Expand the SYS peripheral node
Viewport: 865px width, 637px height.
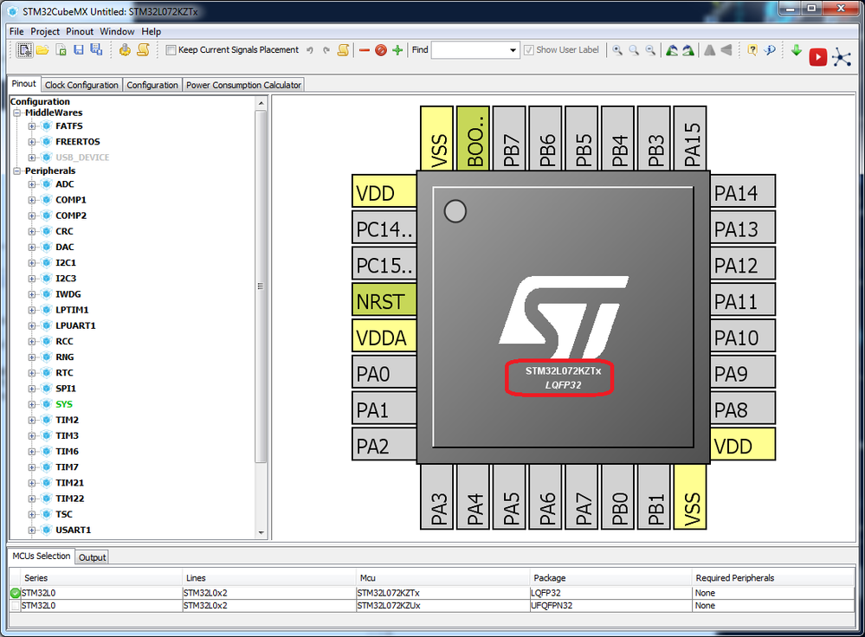tap(32, 404)
